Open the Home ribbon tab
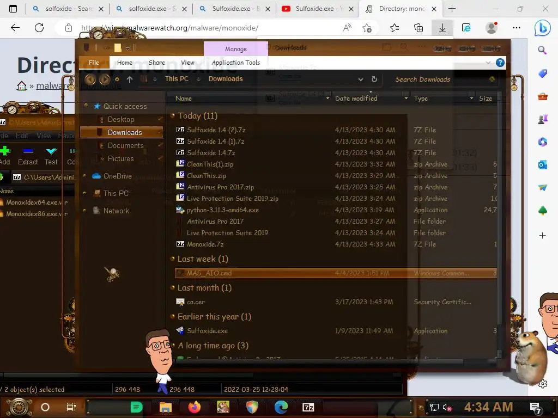Image resolution: width=558 pixels, height=418 pixels. [x=125, y=63]
